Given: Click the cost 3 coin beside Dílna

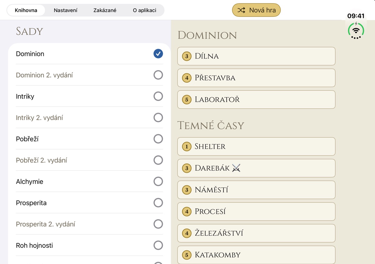Looking at the screenshot, I should pos(187,56).
